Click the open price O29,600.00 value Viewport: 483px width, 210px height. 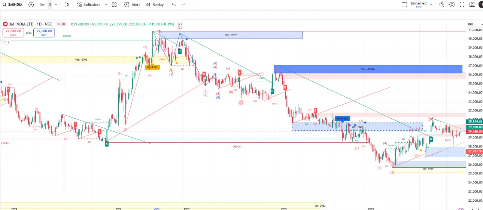pyautogui.click(x=80, y=24)
